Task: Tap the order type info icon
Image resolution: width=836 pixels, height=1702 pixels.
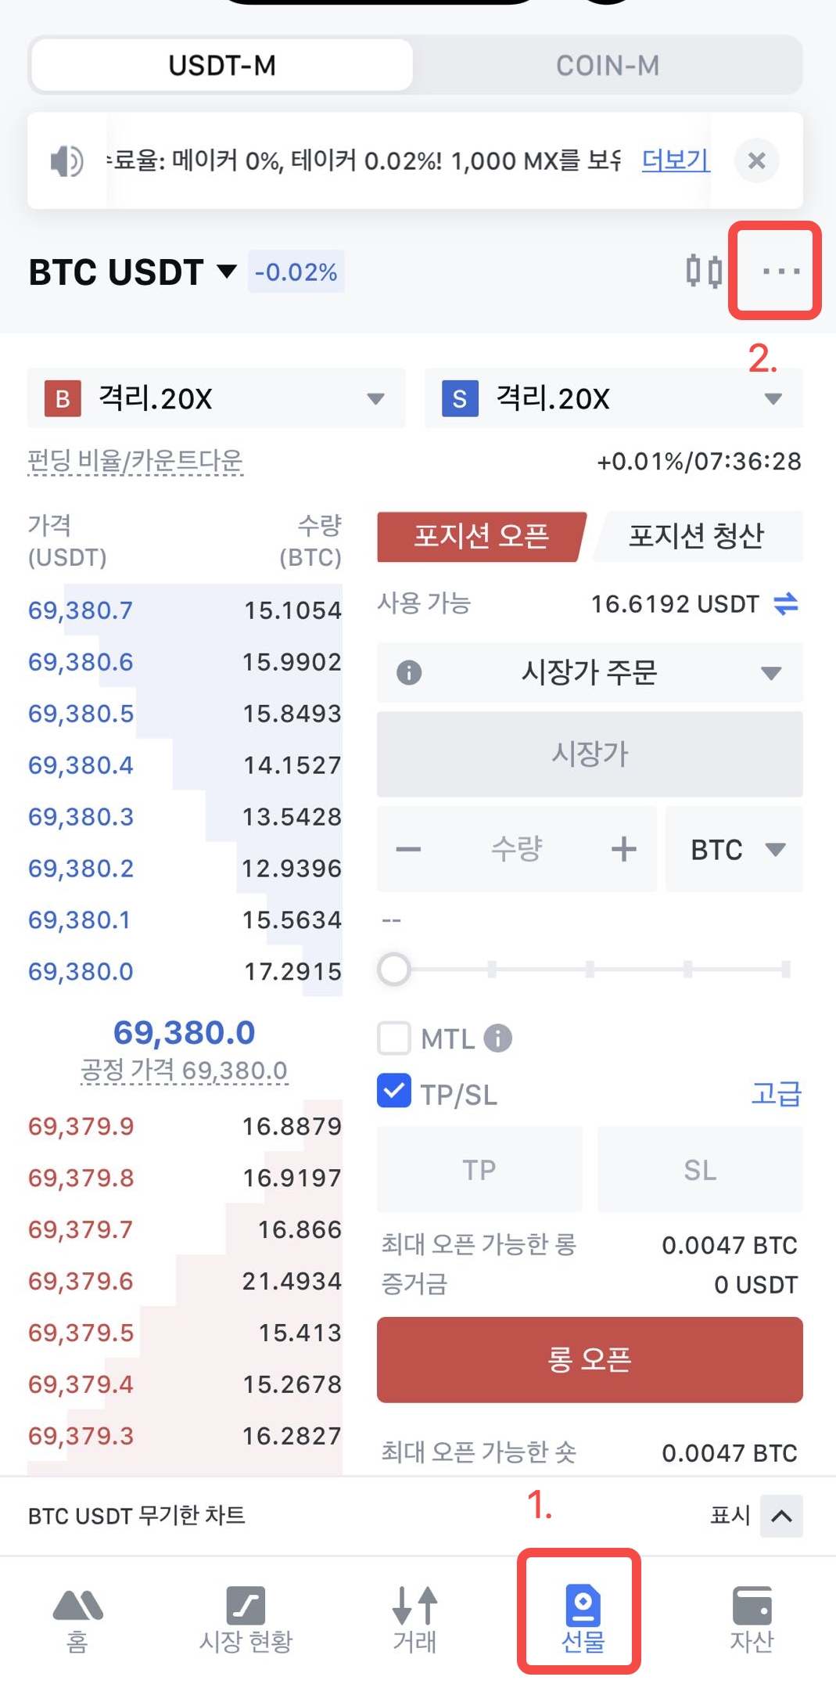Action: tap(409, 672)
